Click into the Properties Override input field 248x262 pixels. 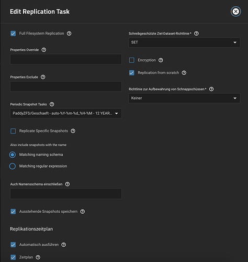tap(66, 59)
